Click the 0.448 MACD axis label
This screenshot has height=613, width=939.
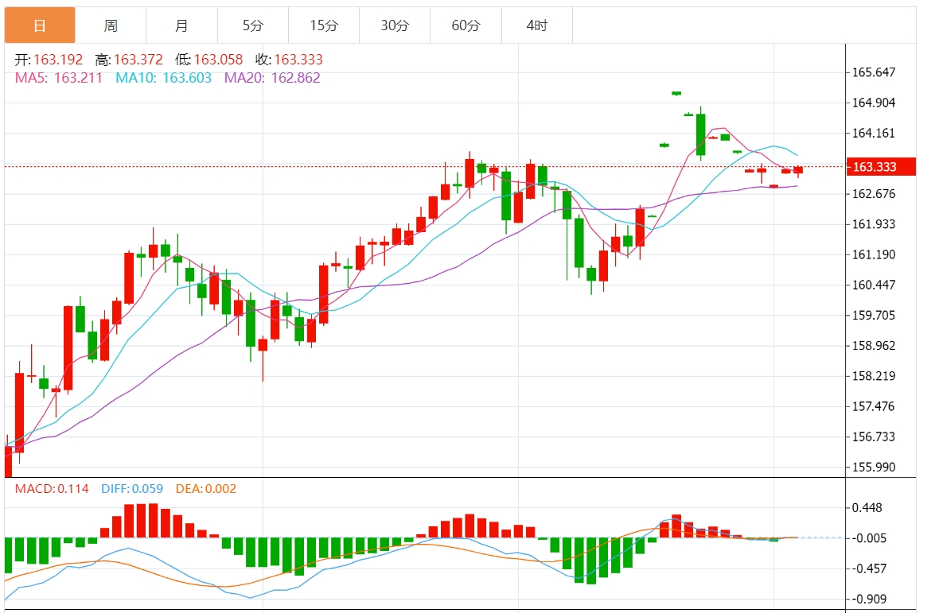point(867,508)
